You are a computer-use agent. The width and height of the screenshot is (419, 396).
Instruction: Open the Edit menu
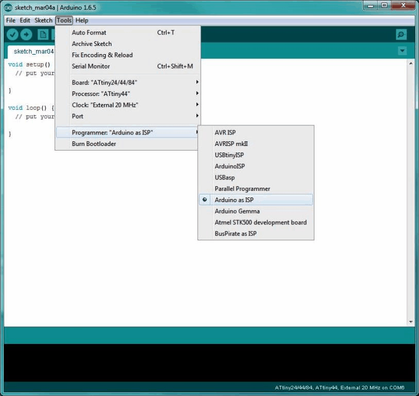(x=25, y=20)
